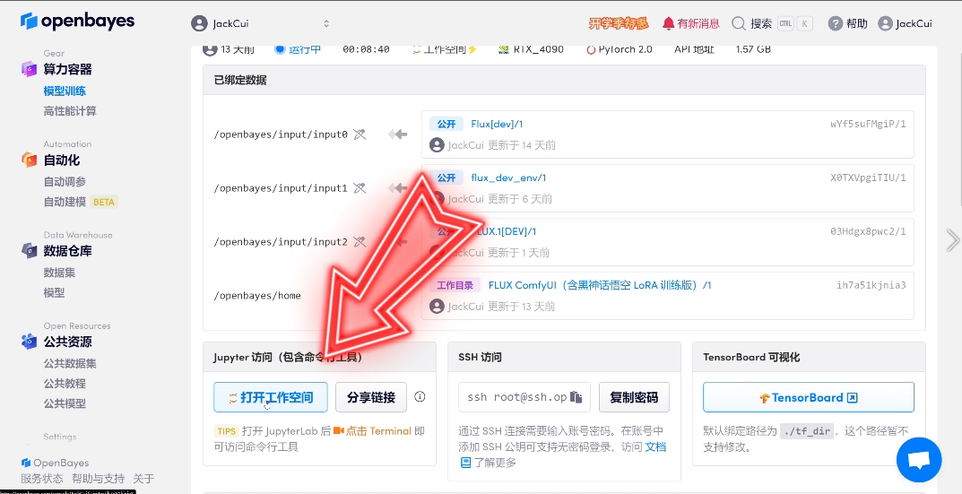Click the 帮助与支持 footer link
Viewport: 962px width, 494px height.
pyautogui.click(x=98, y=479)
